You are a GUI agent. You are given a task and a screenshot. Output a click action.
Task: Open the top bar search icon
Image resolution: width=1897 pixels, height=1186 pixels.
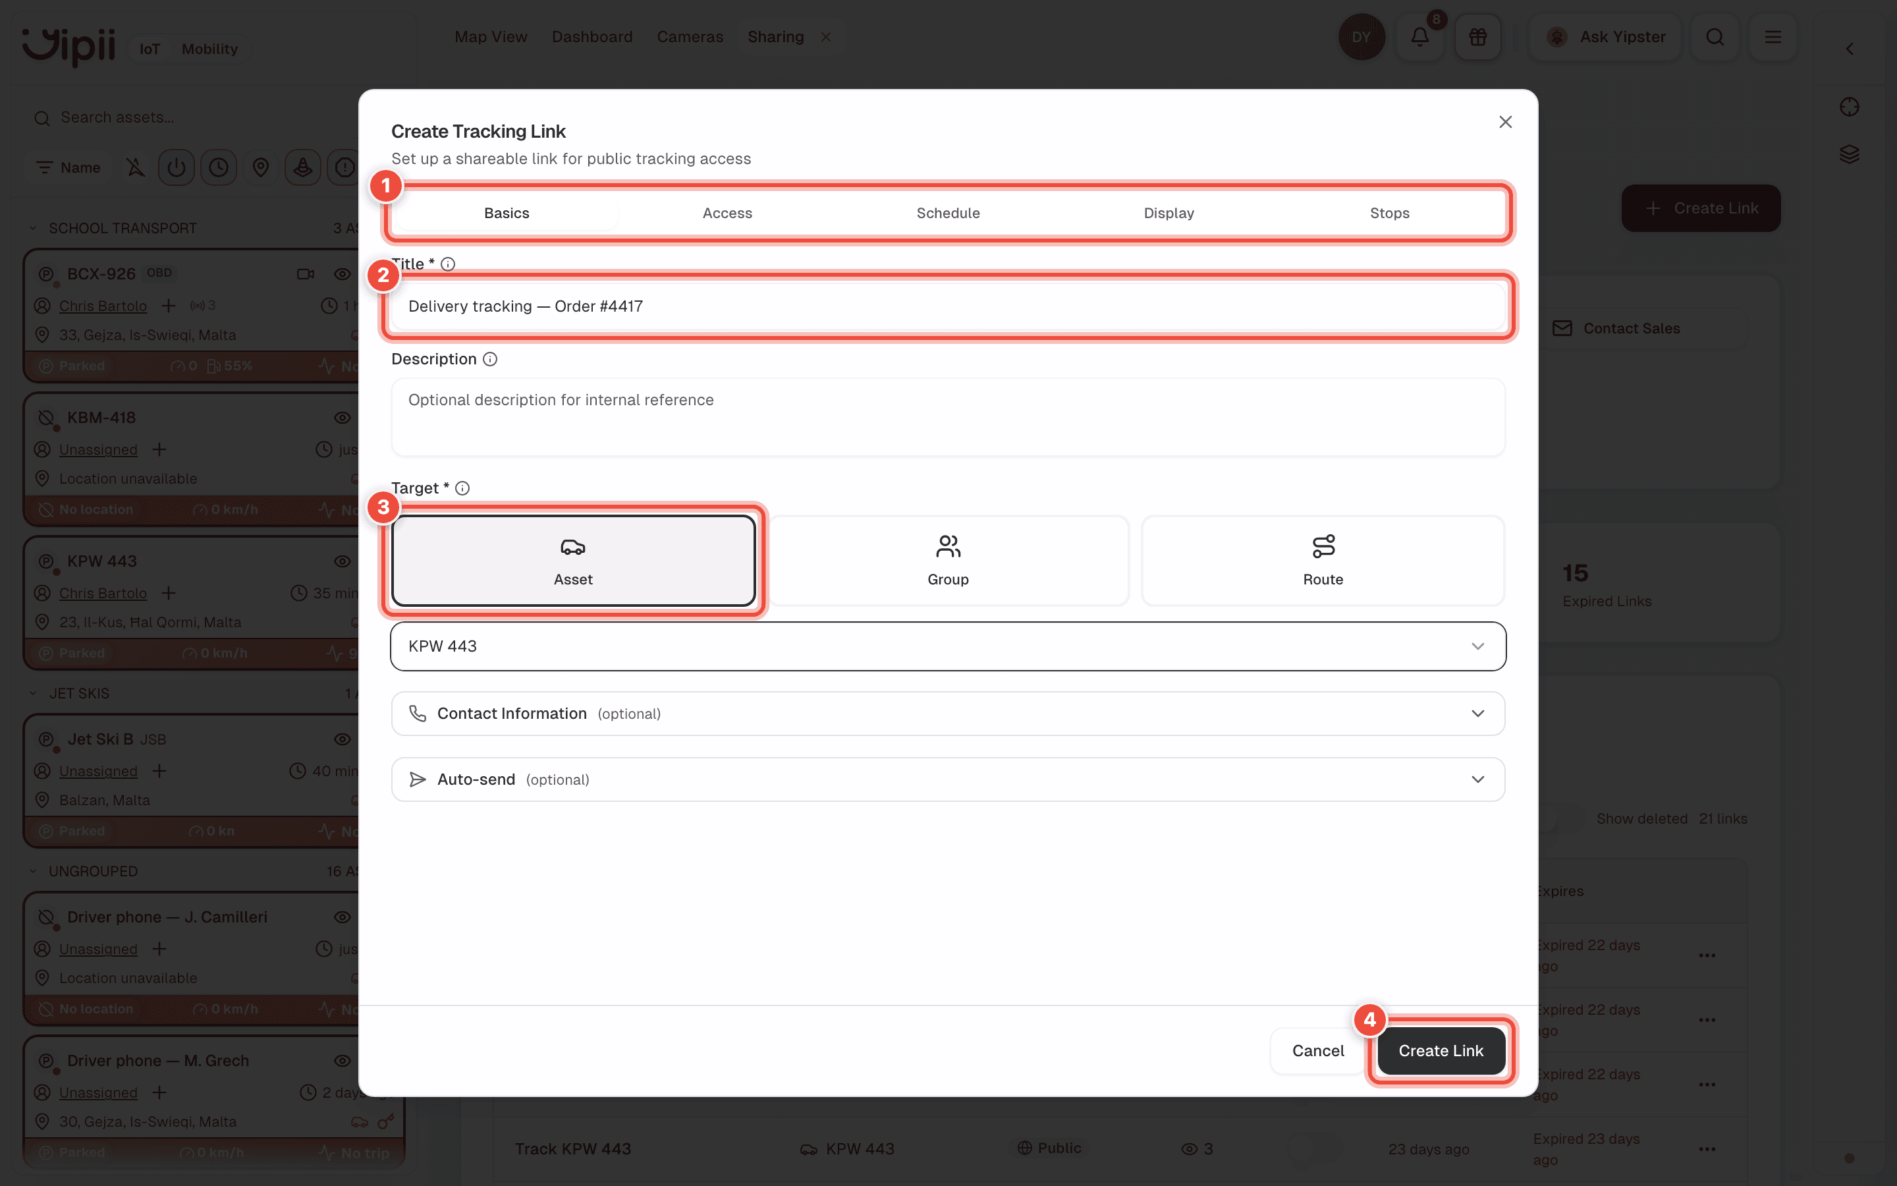point(1715,37)
